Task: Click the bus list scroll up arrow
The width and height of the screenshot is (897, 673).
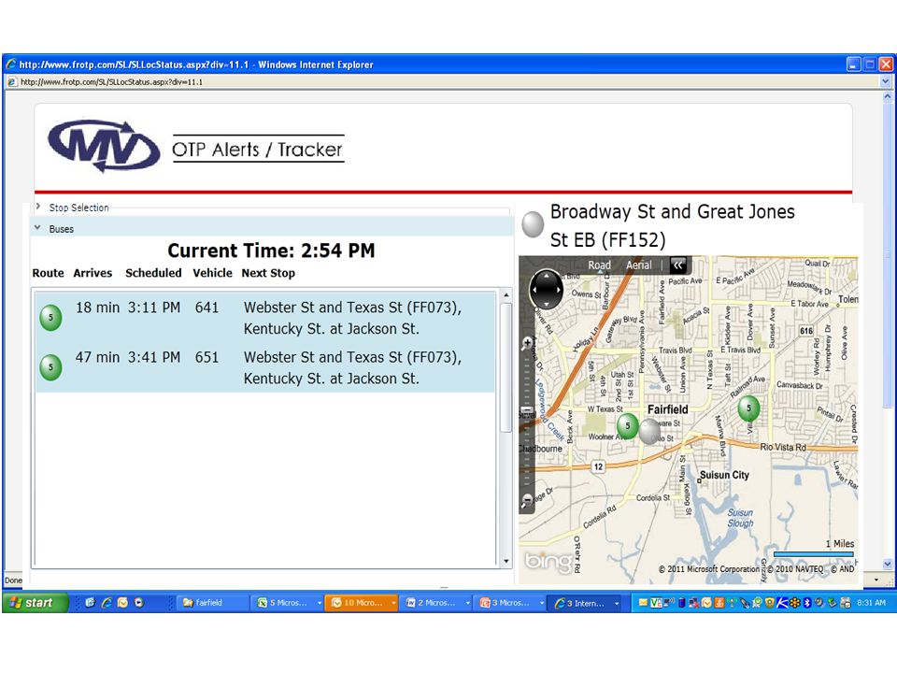Action: (505, 294)
